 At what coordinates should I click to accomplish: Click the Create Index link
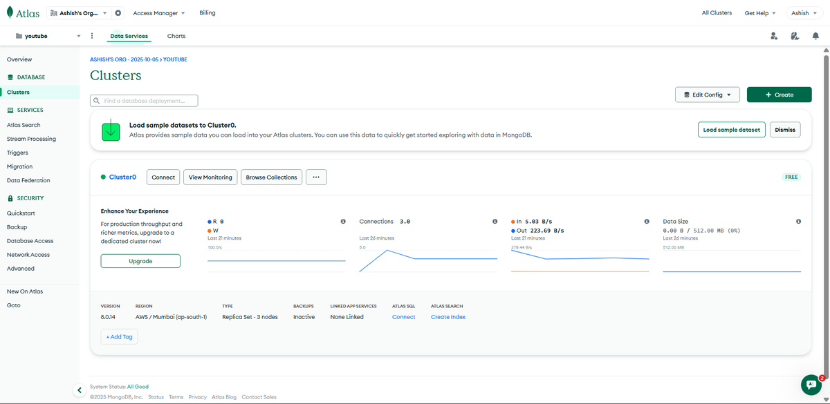pyautogui.click(x=448, y=317)
